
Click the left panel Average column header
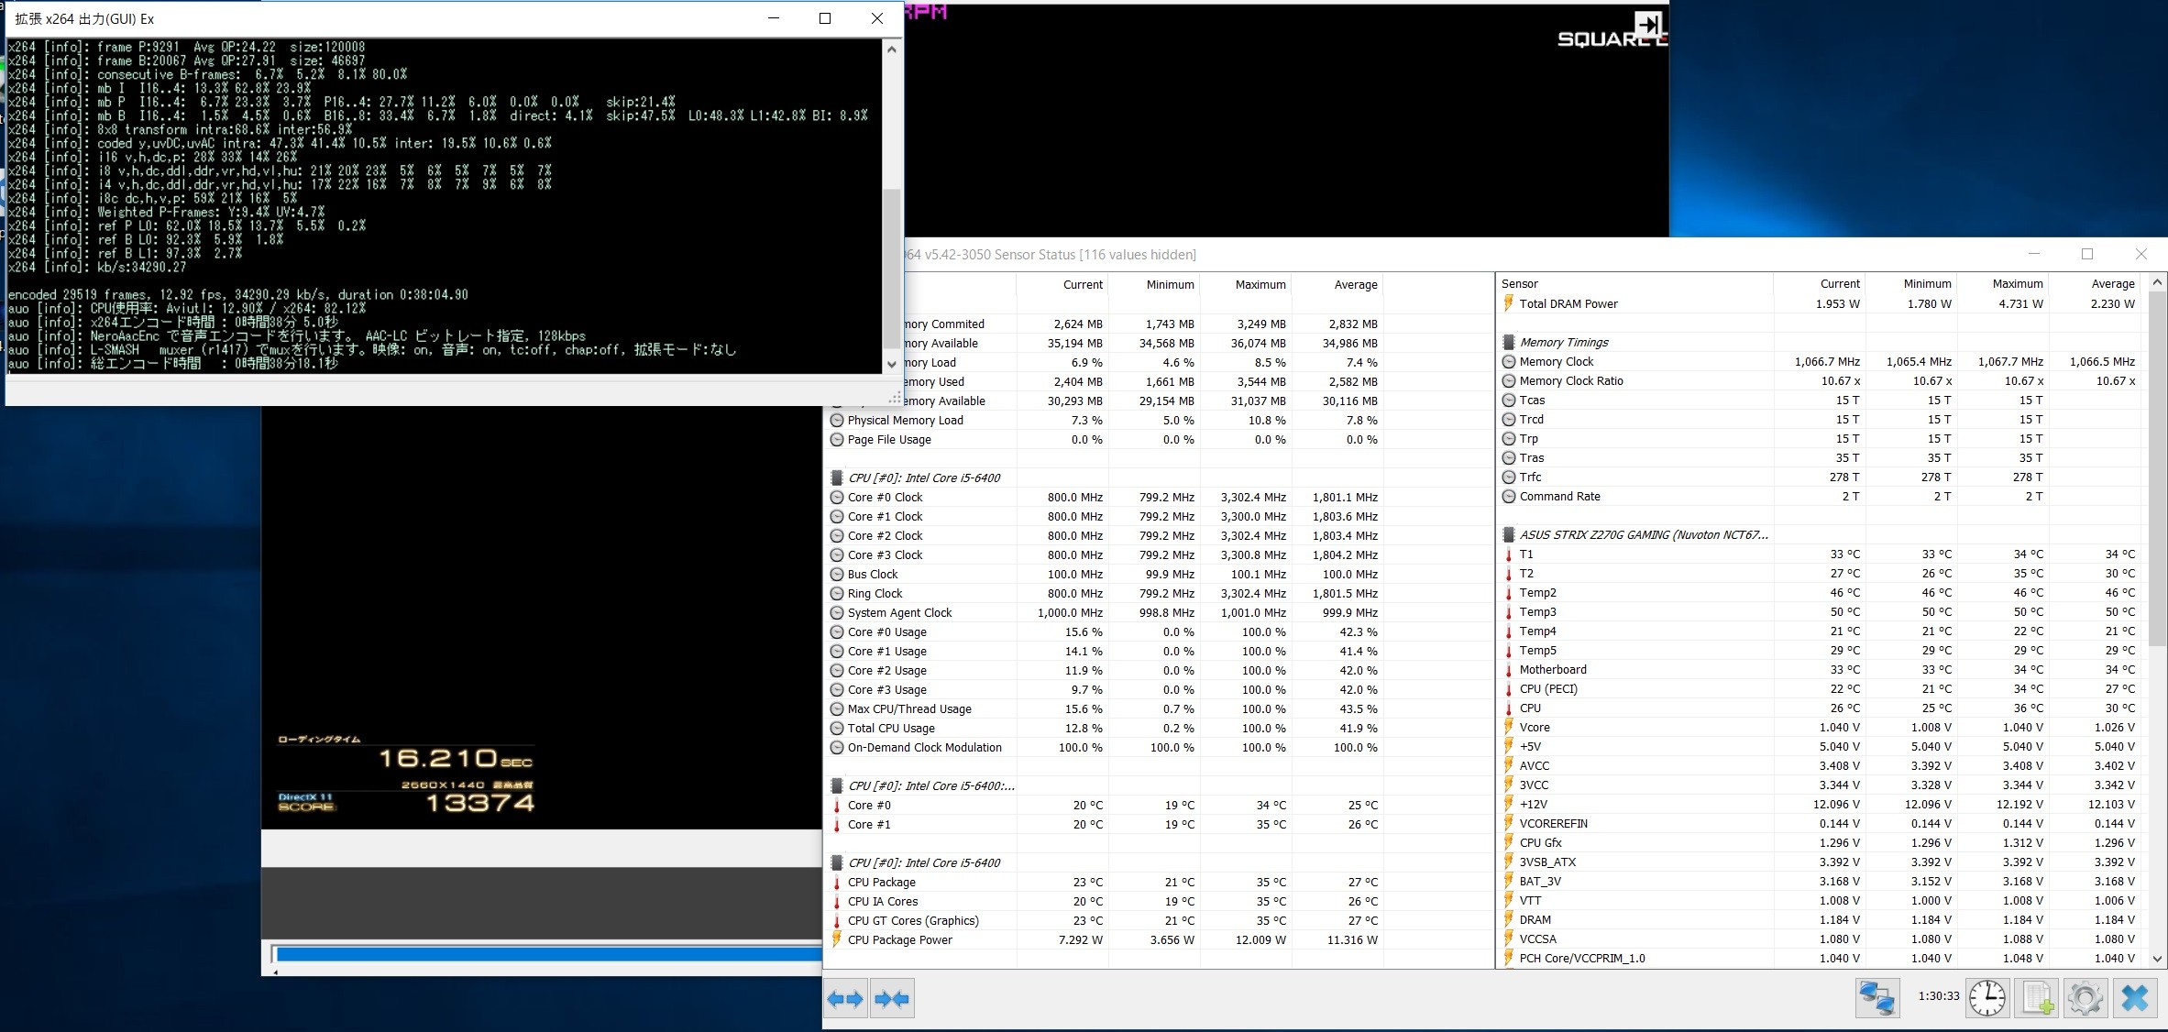coord(1337,285)
